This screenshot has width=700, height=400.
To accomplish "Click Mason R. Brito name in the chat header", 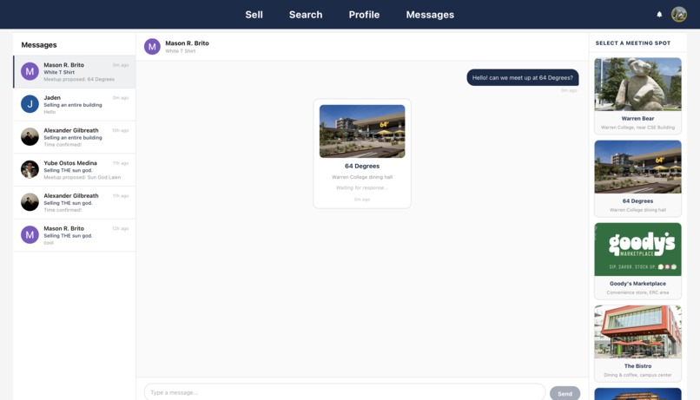I will pos(187,43).
